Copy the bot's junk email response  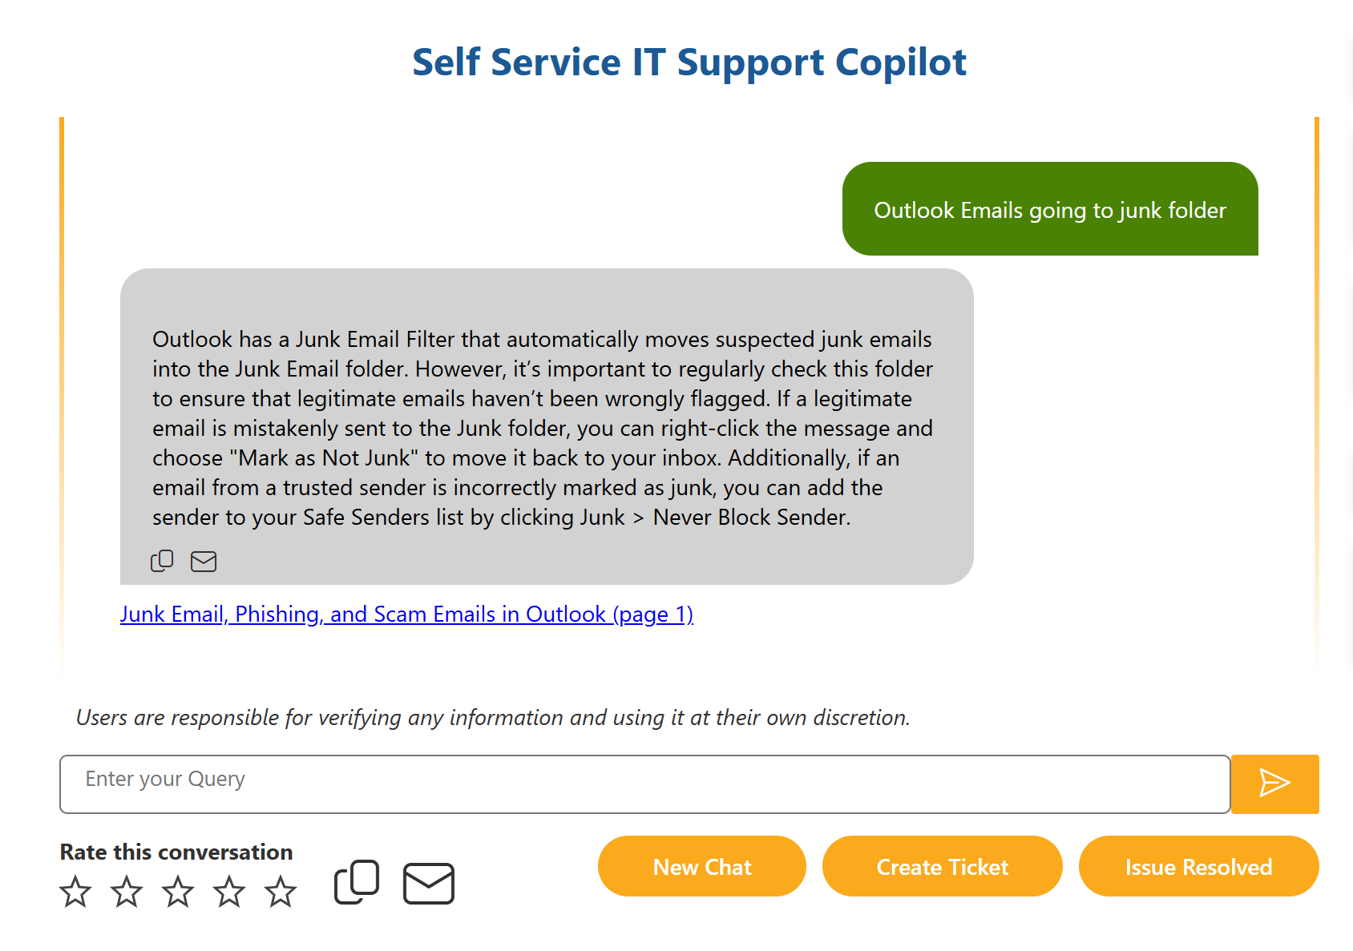click(162, 561)
